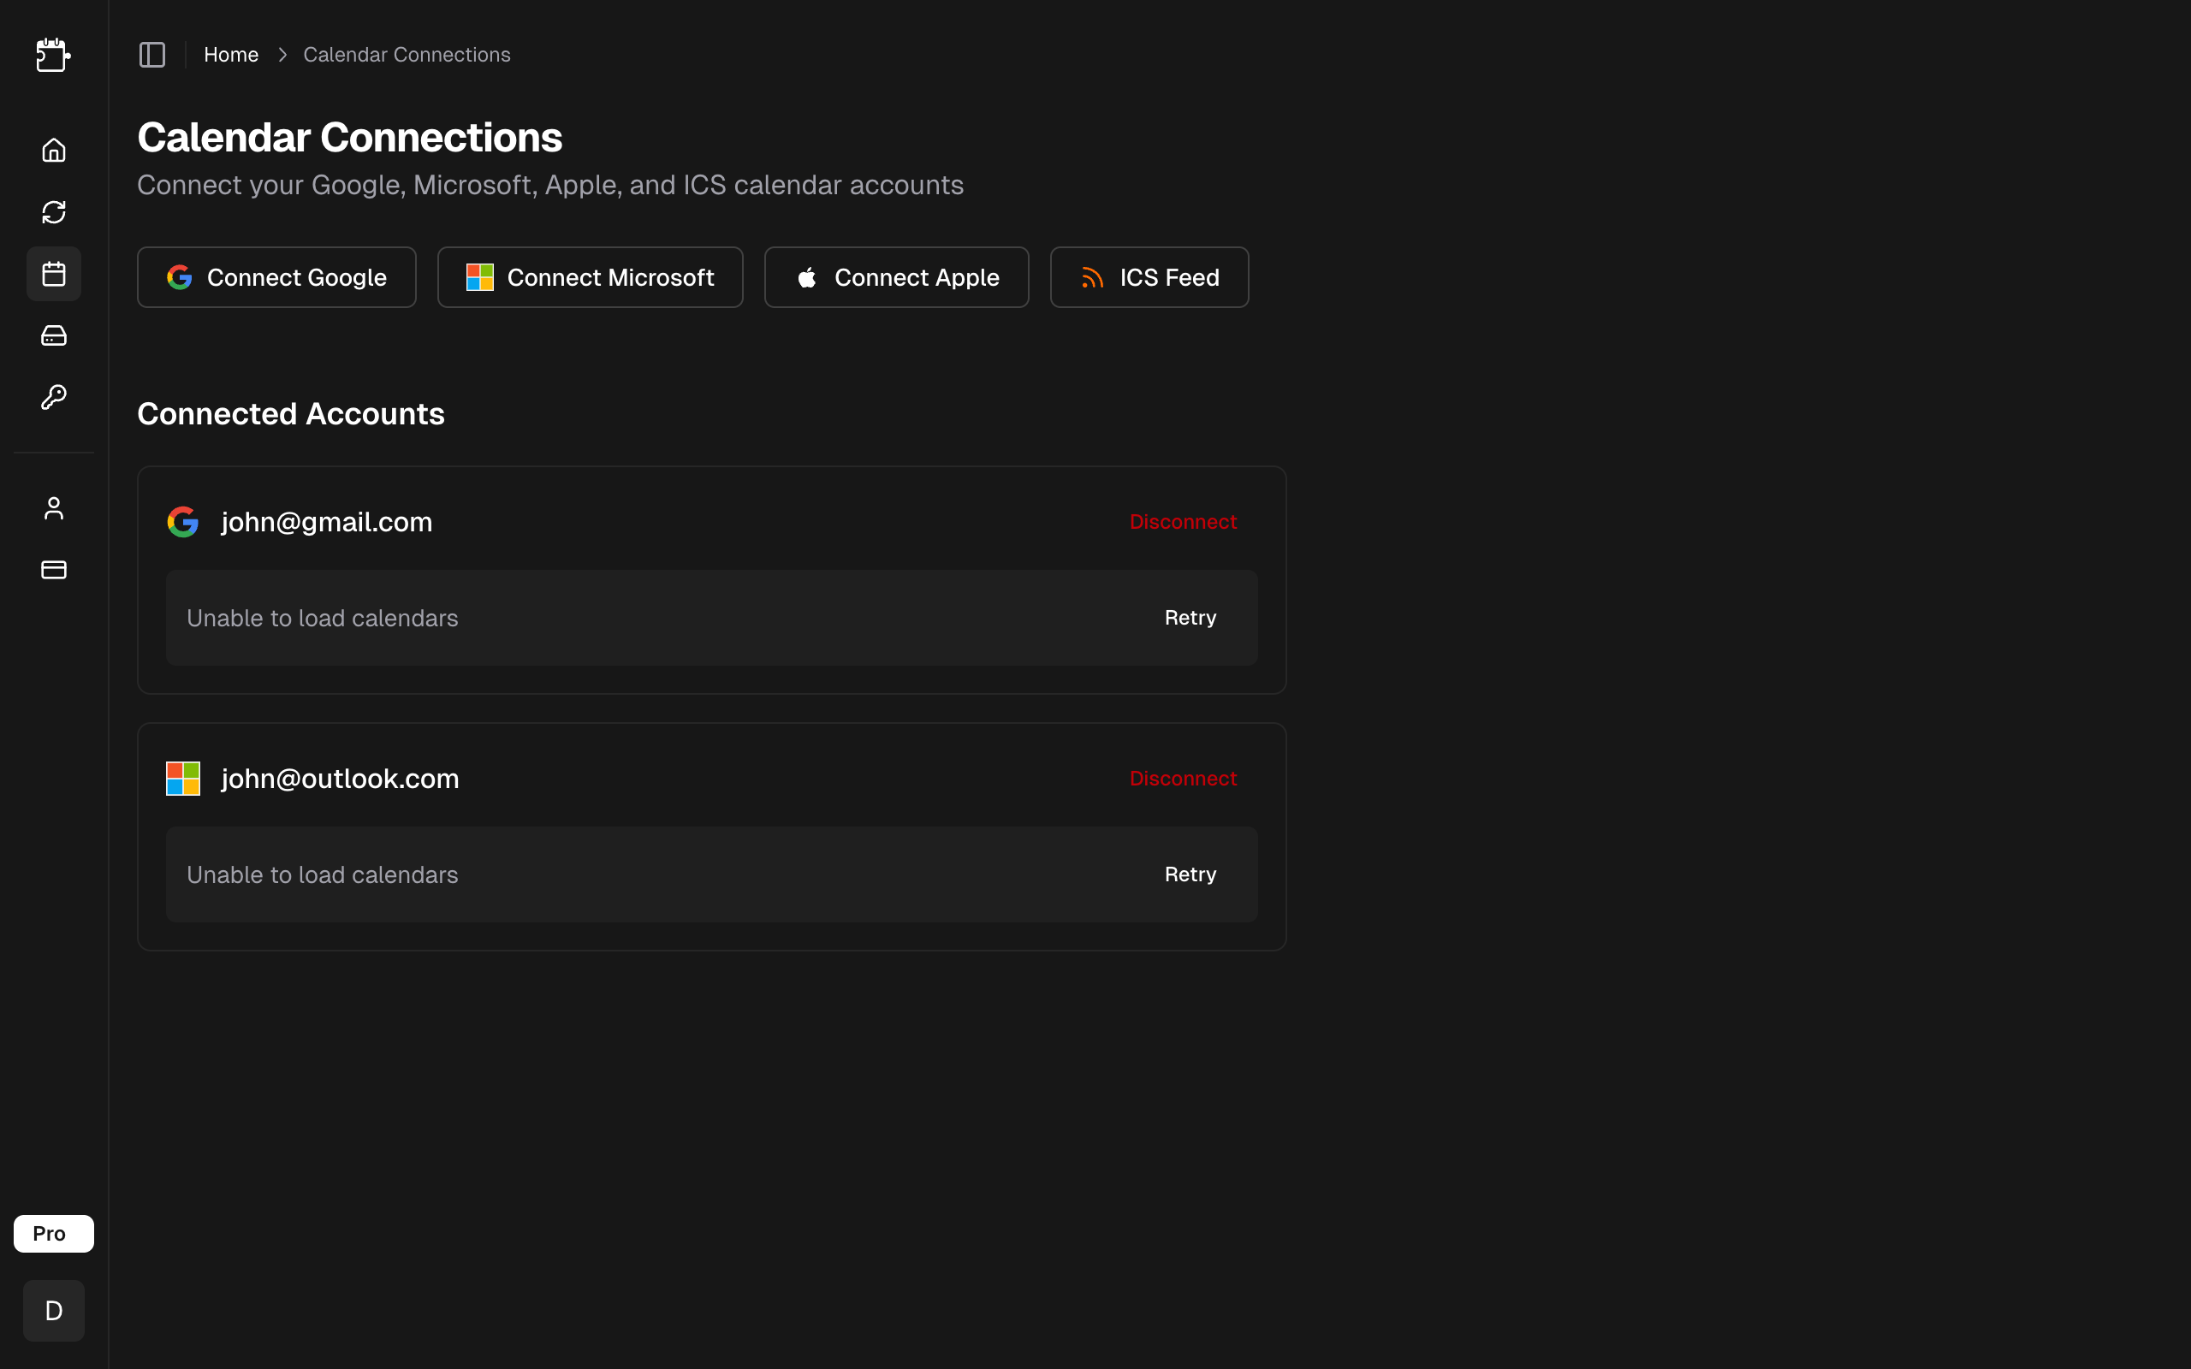Connect a Microsoft calendar account

click(x=591, y=277)
